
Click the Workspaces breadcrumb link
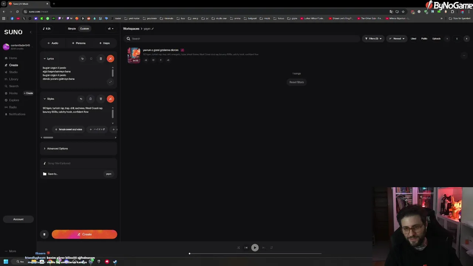[131, 28]
